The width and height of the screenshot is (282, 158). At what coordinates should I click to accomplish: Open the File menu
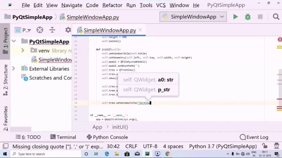(26, 5)
